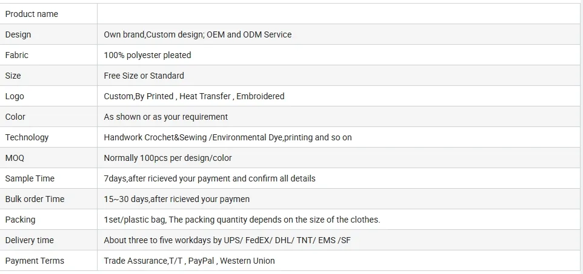
Task: Select the Technology row label
Action: (x=27, y=137)
